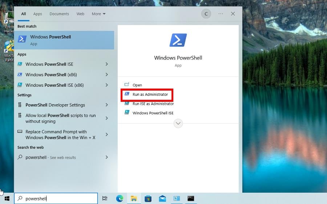Switch to the Web tab
Screen dimensions: 327x204
point(80,14)
